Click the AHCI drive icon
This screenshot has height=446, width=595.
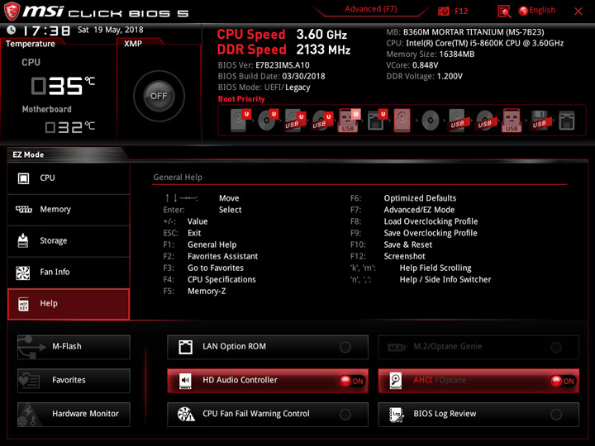pyautogui.click(x=396, y=381)
